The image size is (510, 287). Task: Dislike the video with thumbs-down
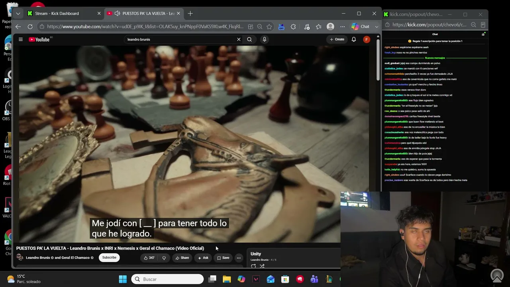(x=164, y=258)
